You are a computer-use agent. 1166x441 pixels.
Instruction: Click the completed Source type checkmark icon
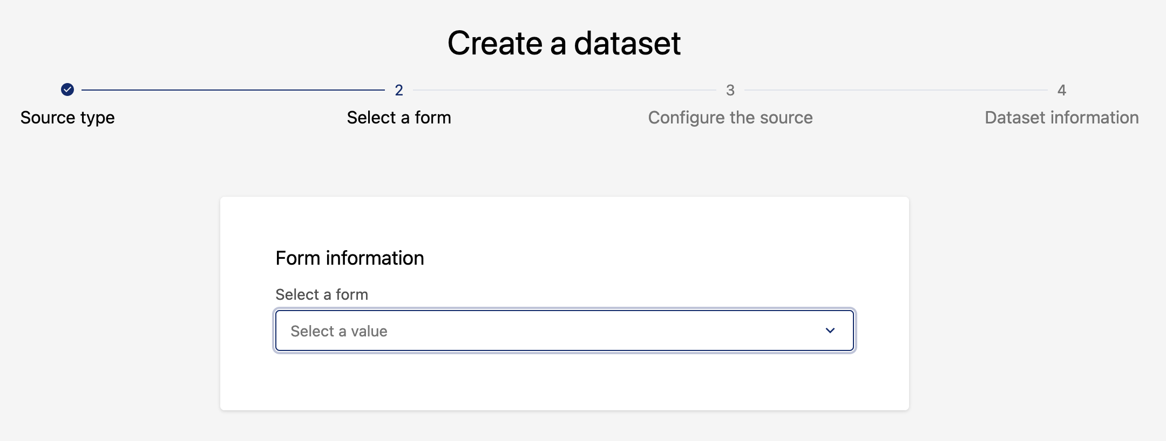click(x=67, y=89)
